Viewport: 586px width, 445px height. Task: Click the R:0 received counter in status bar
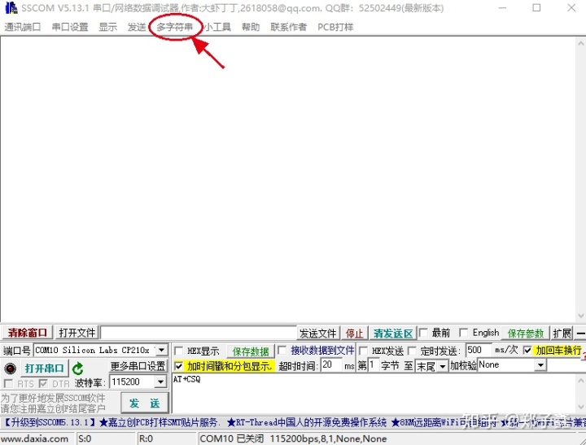[x=146, y=438]
